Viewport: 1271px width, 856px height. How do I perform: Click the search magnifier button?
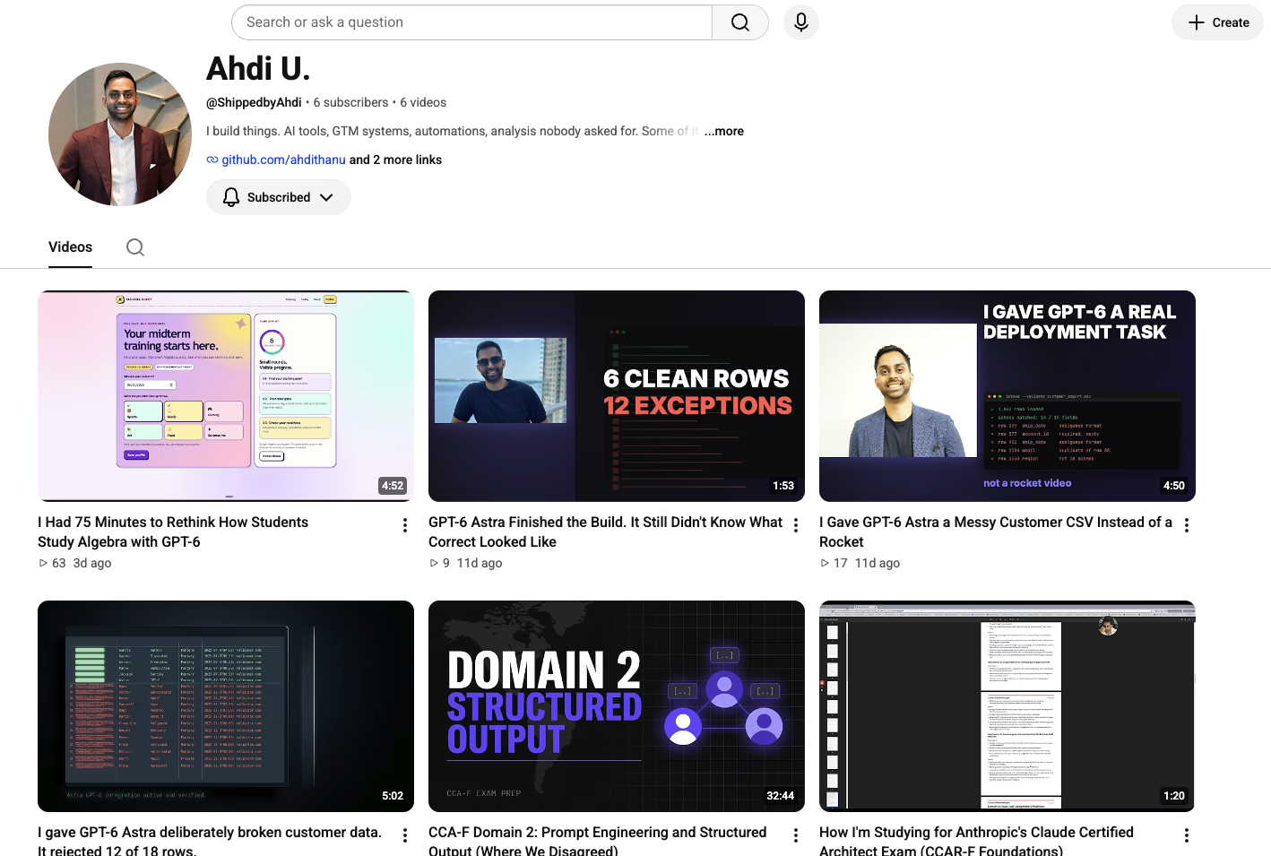pyautogui.click(x=739, y=22)
